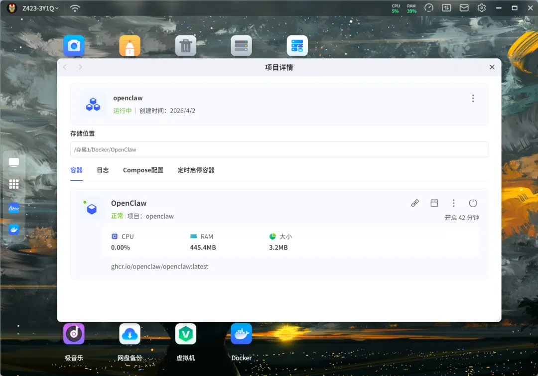
Task: Click the storage path field /存储1/Docker/OpenClaw
Action: click(x=279, y=149)
